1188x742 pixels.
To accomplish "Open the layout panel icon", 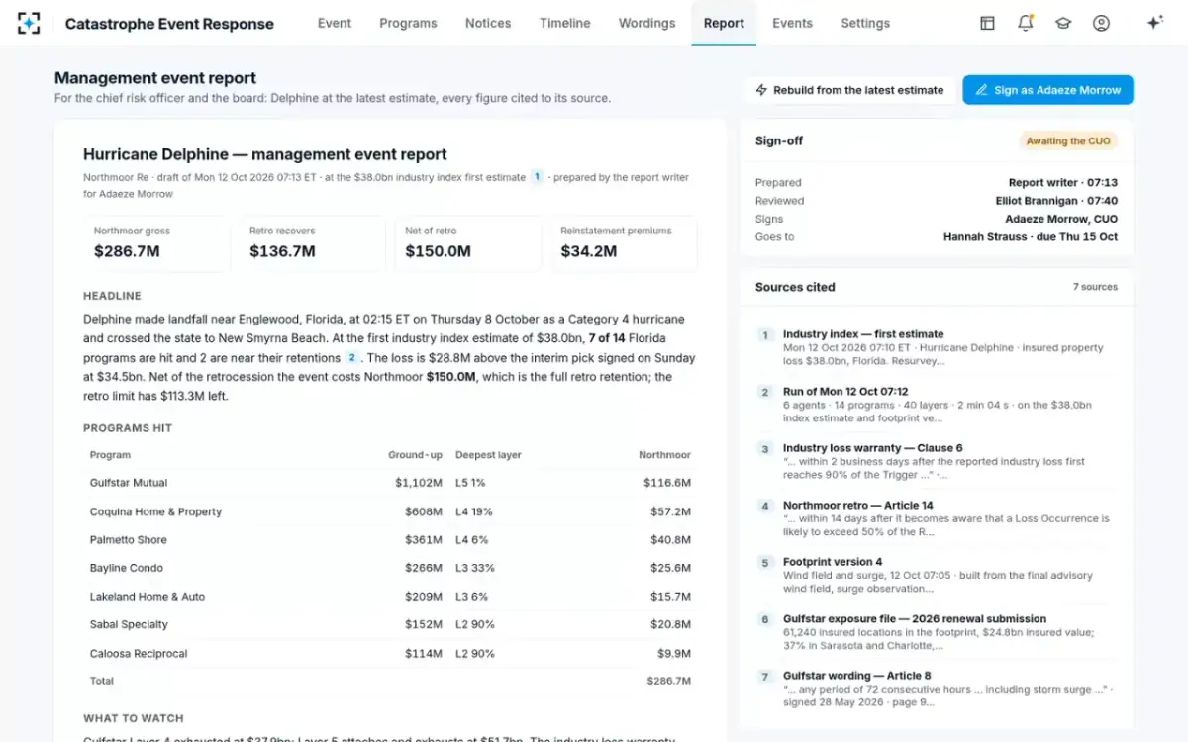I will click(x=987, y=23).
